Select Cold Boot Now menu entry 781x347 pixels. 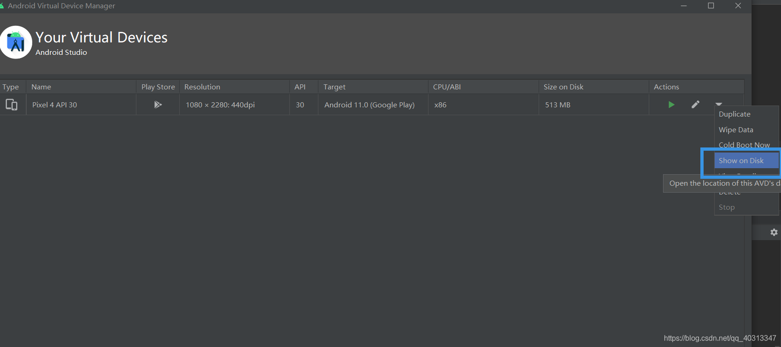pyautogui.click(x=746, y=145)
